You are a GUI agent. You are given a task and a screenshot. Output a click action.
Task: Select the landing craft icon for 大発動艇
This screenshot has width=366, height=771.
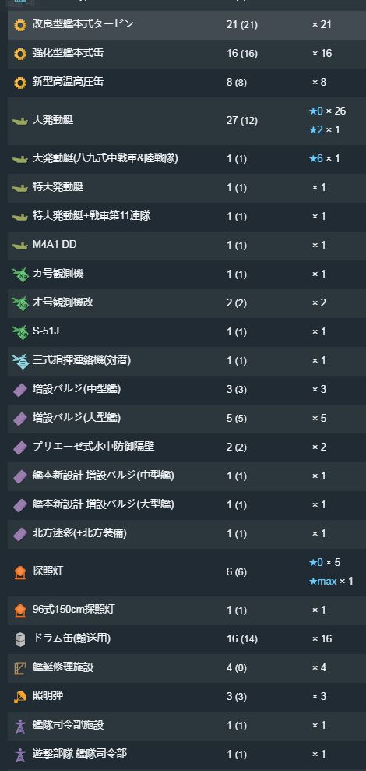click(19, 121)
